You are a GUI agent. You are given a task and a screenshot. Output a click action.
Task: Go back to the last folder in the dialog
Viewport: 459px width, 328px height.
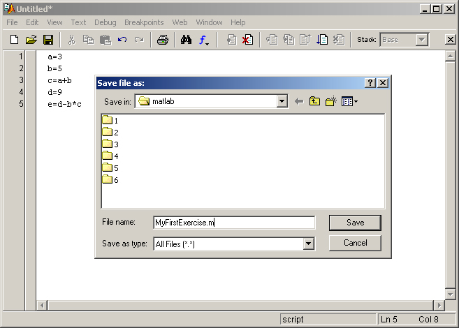(299, 101)
